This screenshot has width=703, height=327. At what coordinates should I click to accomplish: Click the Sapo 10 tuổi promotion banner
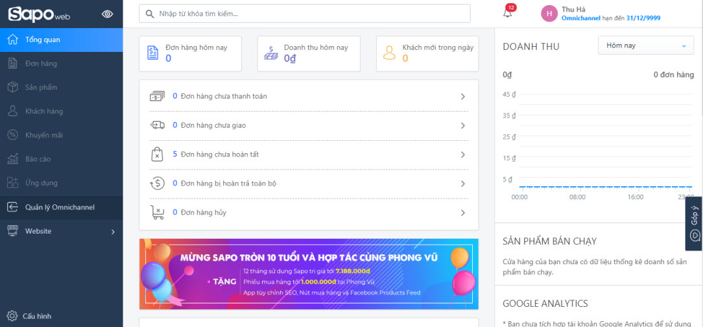coord(309,274)
